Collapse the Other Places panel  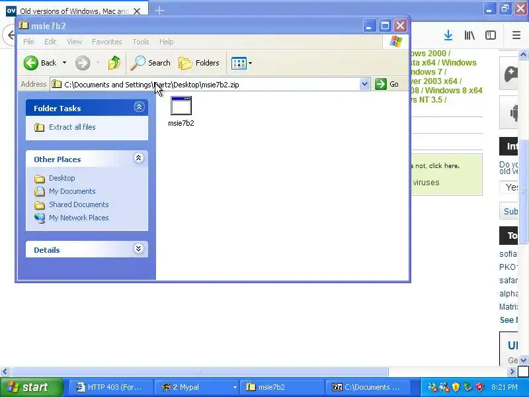click(x=139, y=158)
